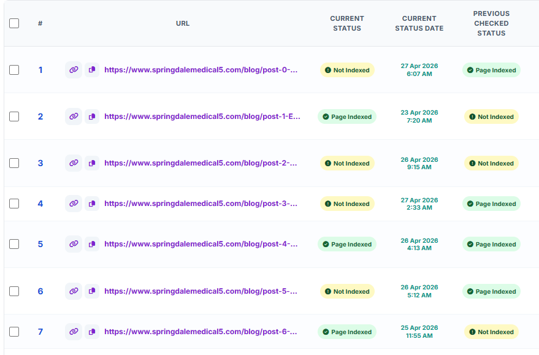
Task: Click the Current Status Date column header
Action: [x=419, y=23]
